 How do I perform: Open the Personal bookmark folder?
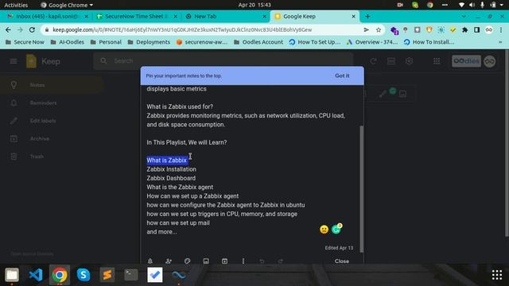point(106,42)
